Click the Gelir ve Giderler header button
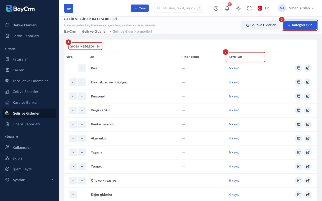Viewport: 322px width, 201px height. pos(261,25)
